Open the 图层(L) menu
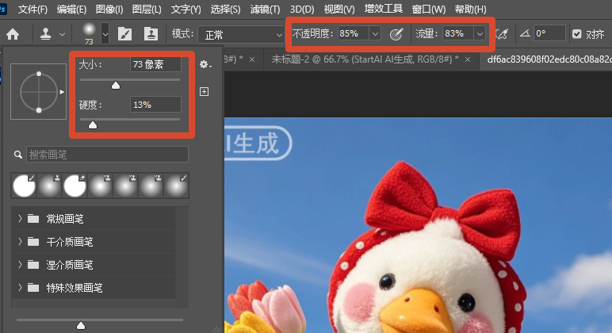The width and height of the screenshot is (612, 333). tap(147, 10)
